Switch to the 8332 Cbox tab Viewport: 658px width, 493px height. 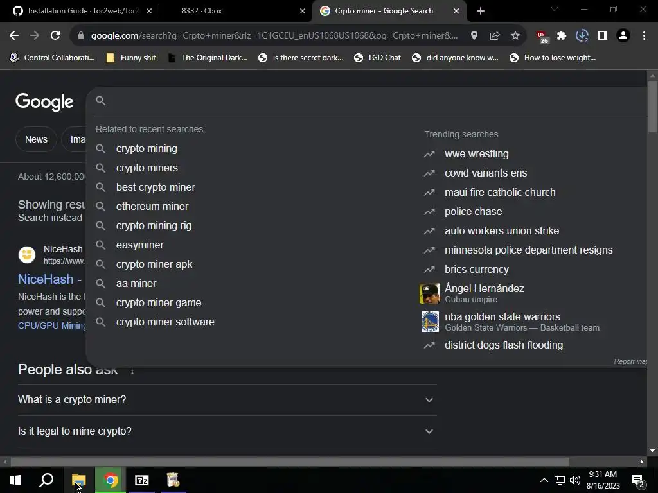tap(235, 11)
